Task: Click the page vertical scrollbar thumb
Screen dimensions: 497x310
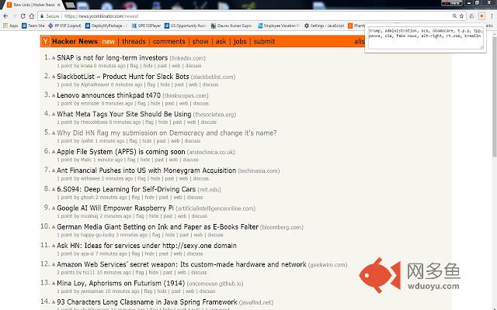Action: 494,96
